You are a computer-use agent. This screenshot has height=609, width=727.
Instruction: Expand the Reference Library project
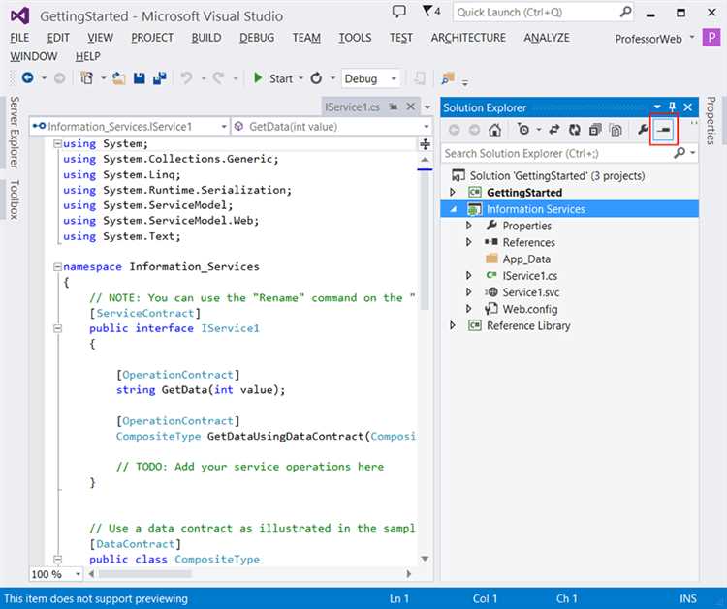[x=453, y=325]
